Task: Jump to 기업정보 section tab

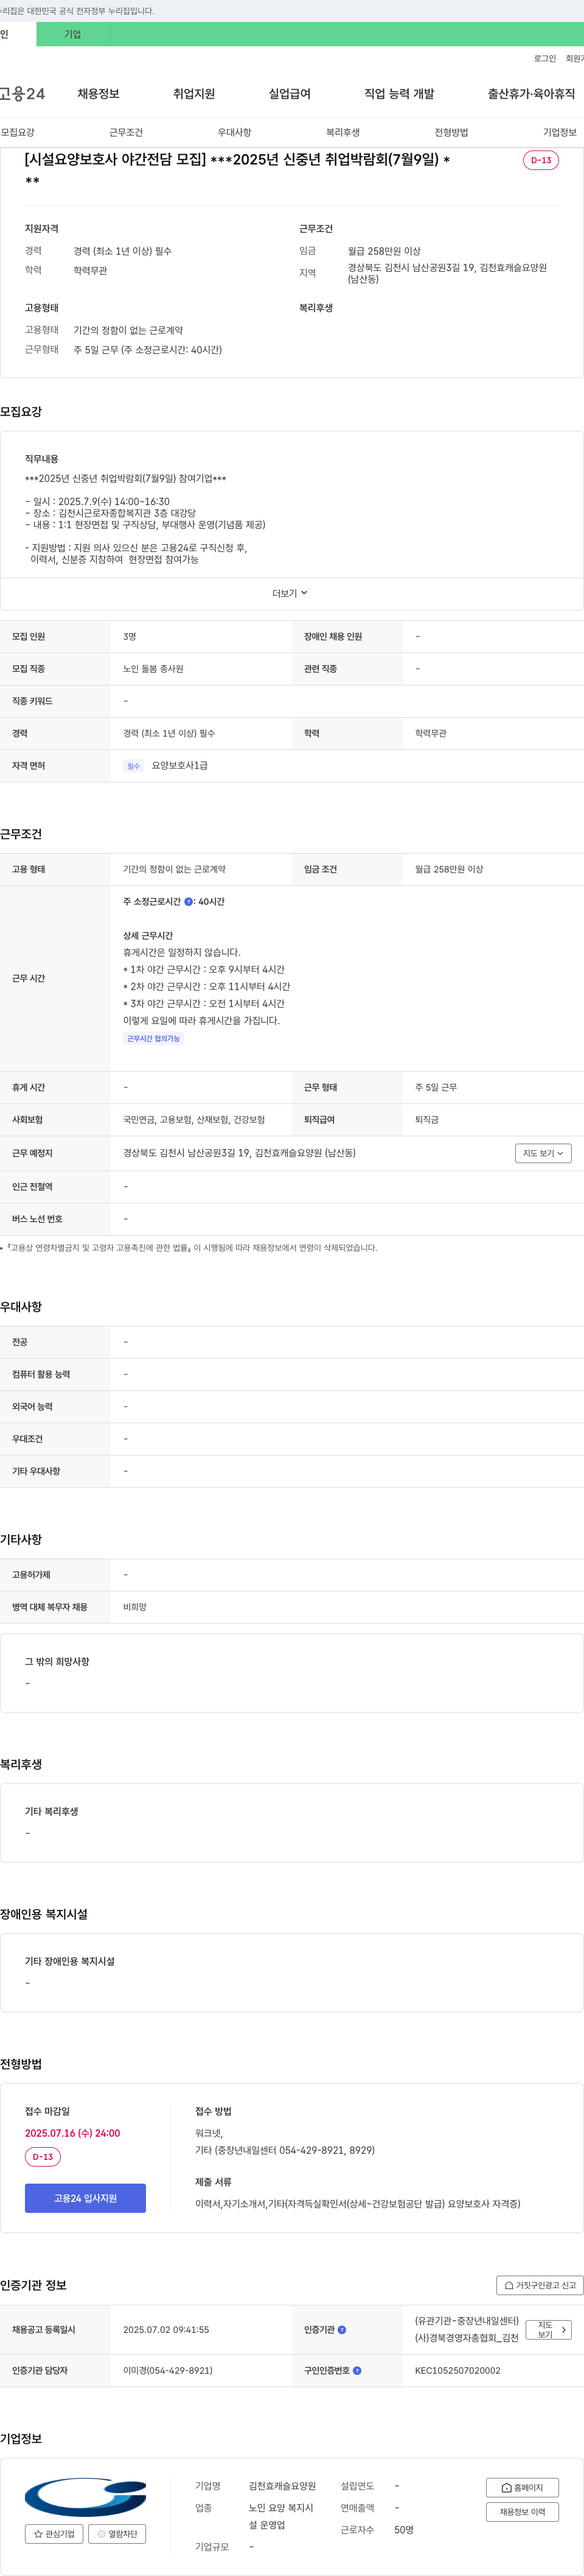Action: (560, 132)
